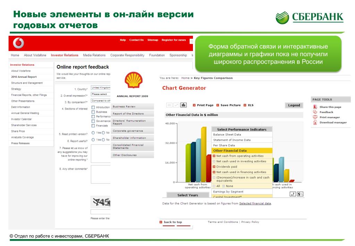Toggle Net cash from operating activities indicator
355x246 pixels.
pos(214,156)
